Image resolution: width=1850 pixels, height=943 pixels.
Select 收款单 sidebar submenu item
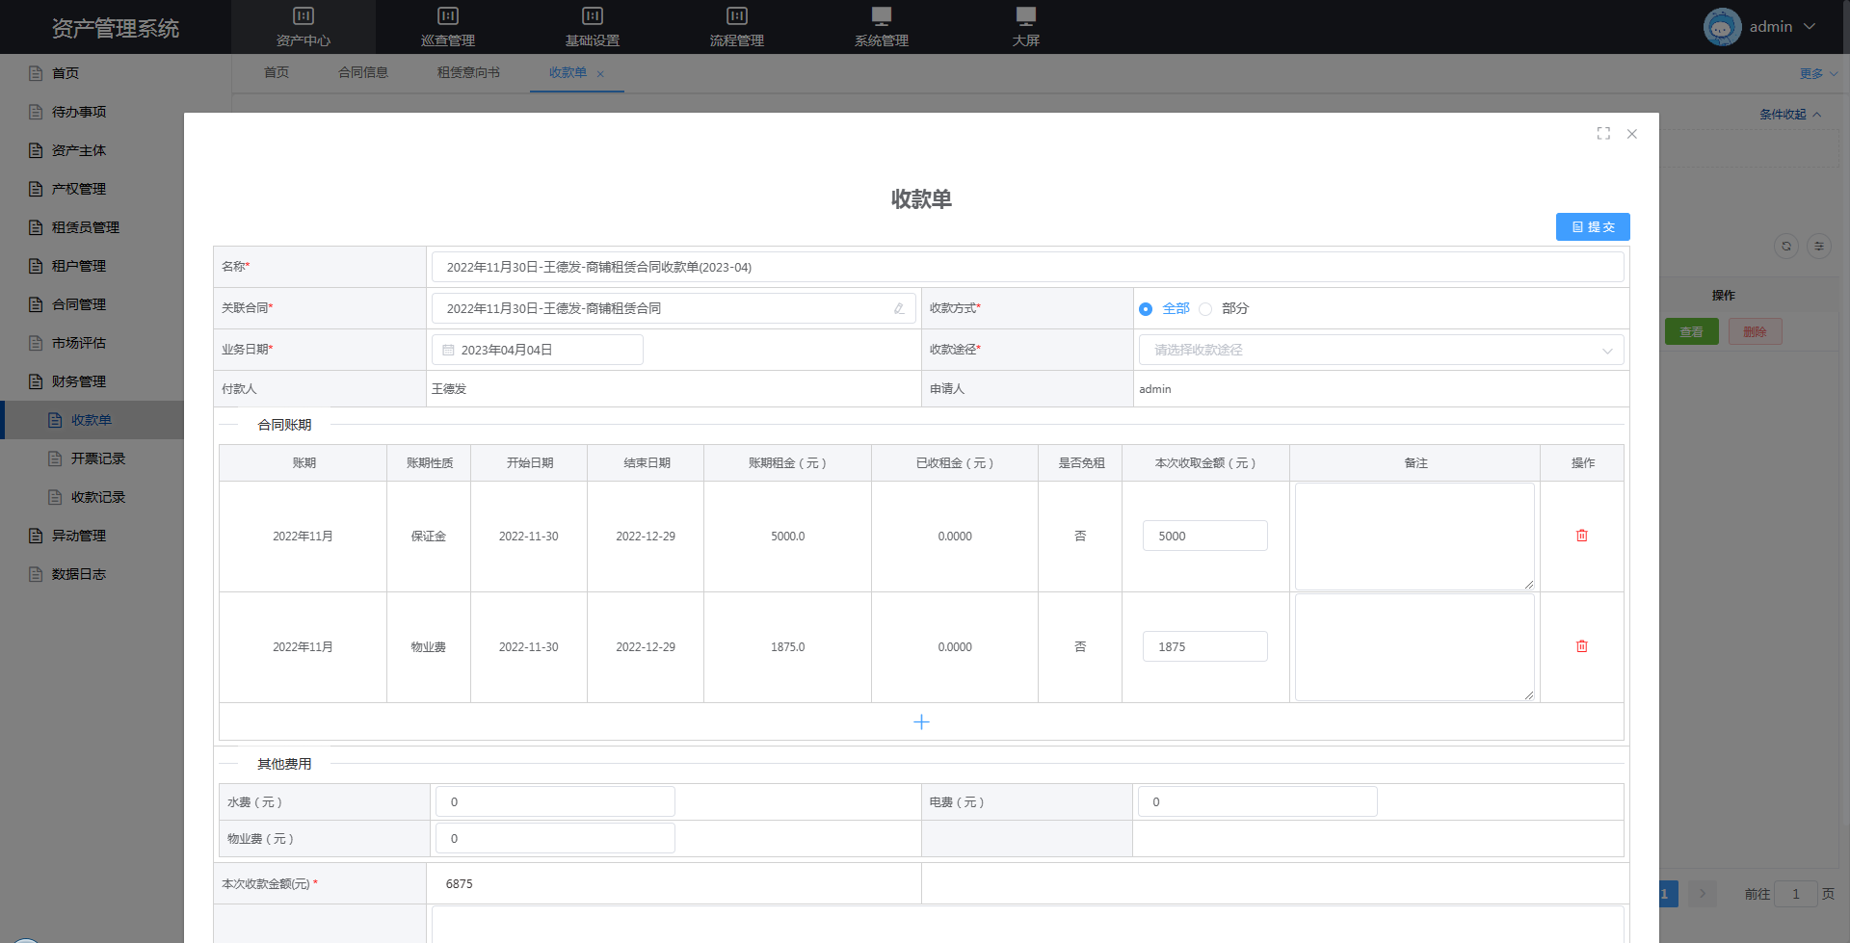[92, 420]
